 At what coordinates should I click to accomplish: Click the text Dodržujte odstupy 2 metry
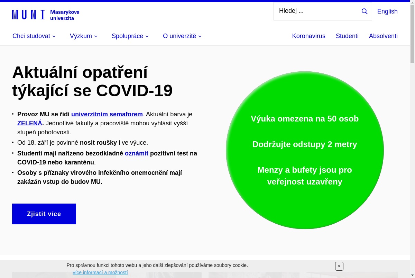pyautogui.click(x=305, y=144)
